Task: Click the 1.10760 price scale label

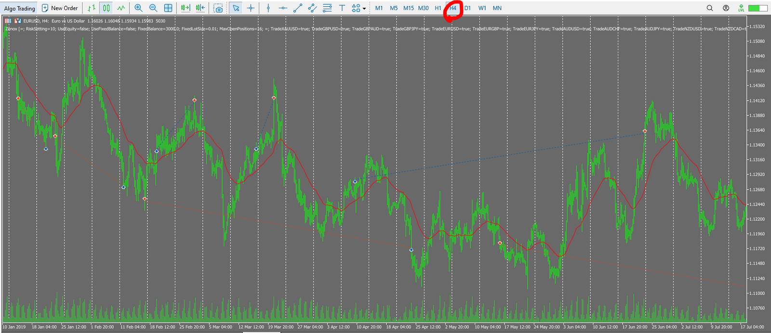Action: pyautogui.click(x=757, y=308)
